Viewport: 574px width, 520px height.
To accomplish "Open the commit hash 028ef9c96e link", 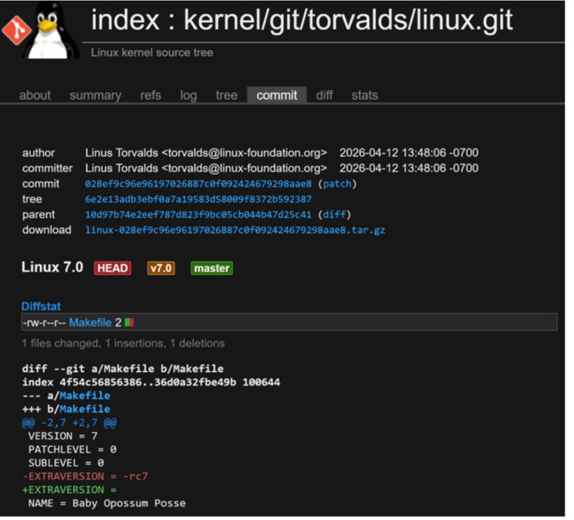I will pyautogui.click(x=199, y=184).
